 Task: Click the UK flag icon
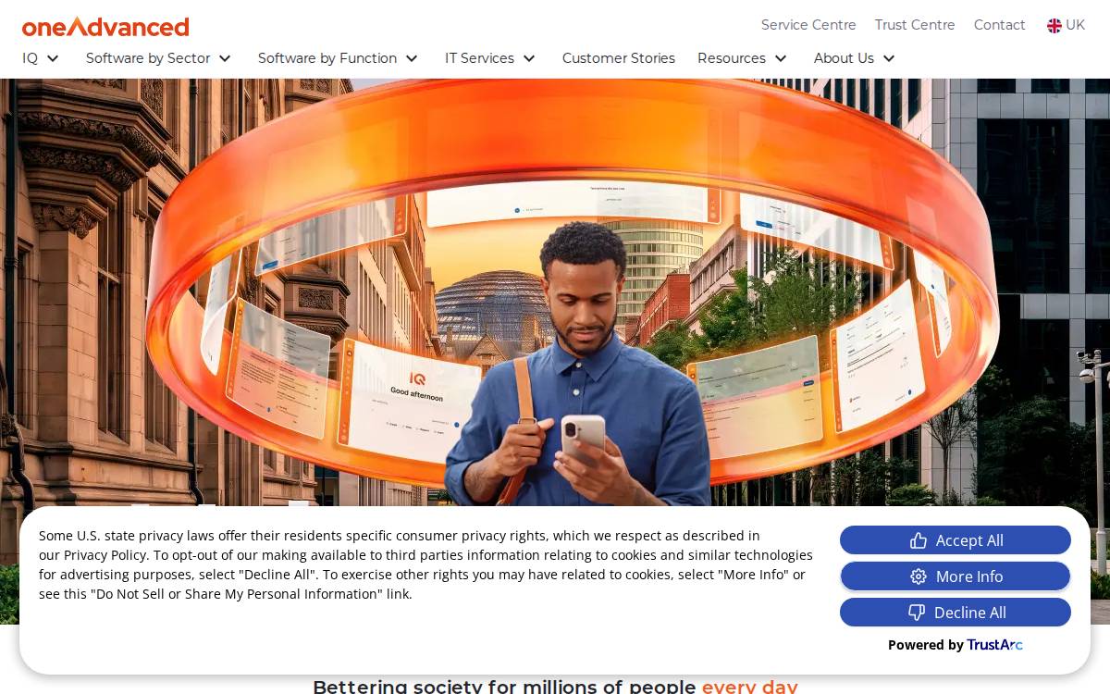(1054, 25)
